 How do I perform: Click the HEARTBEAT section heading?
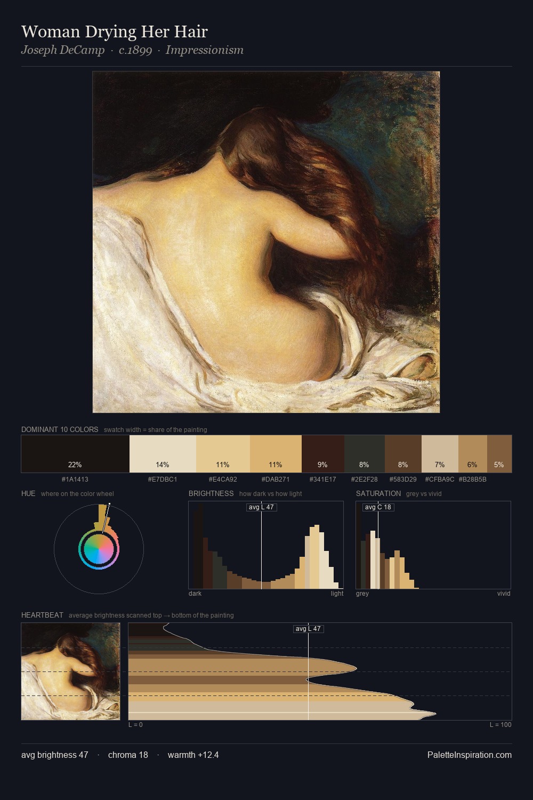[x=42, y=615]
